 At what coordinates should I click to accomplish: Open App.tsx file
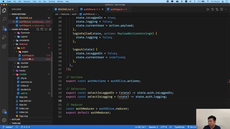(23, 105)
